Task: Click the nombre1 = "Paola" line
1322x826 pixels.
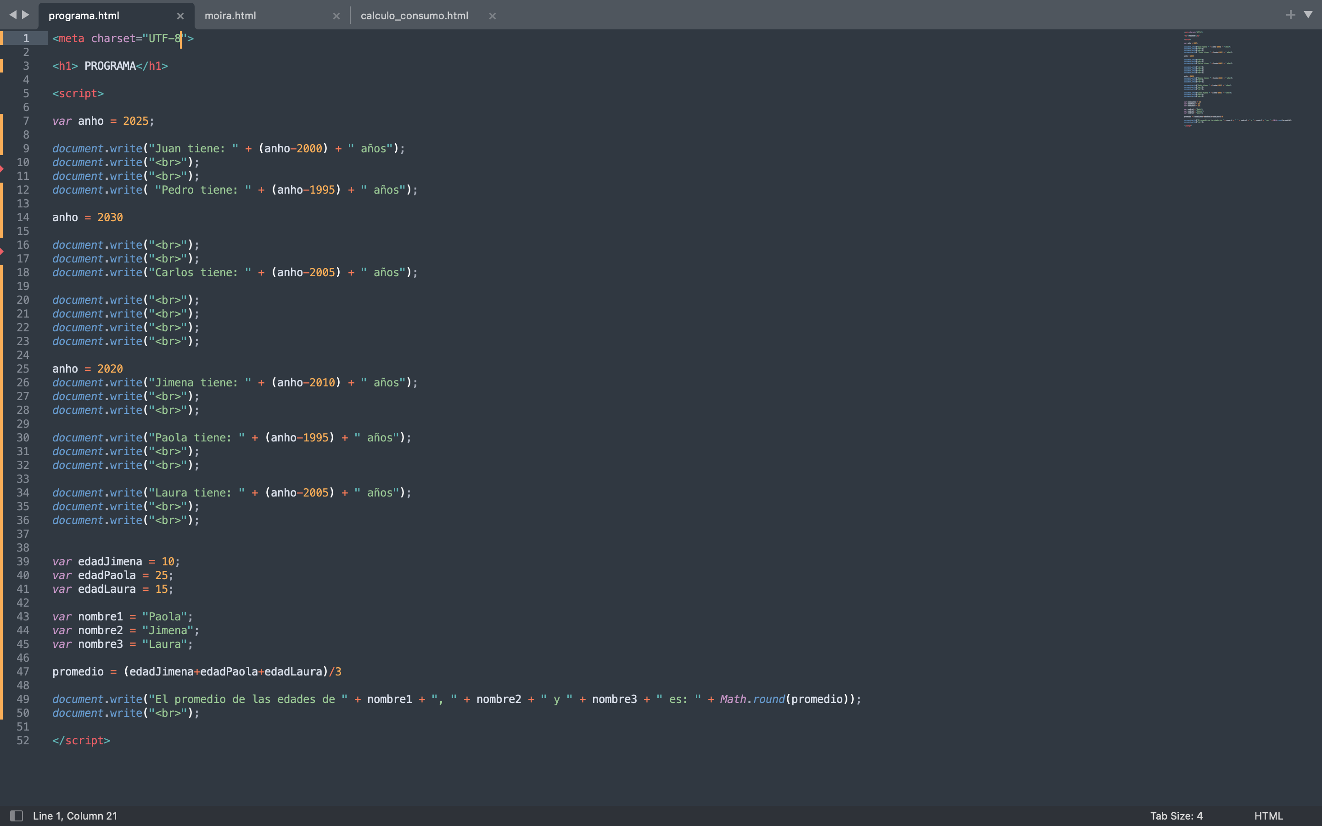Action: 123,617
